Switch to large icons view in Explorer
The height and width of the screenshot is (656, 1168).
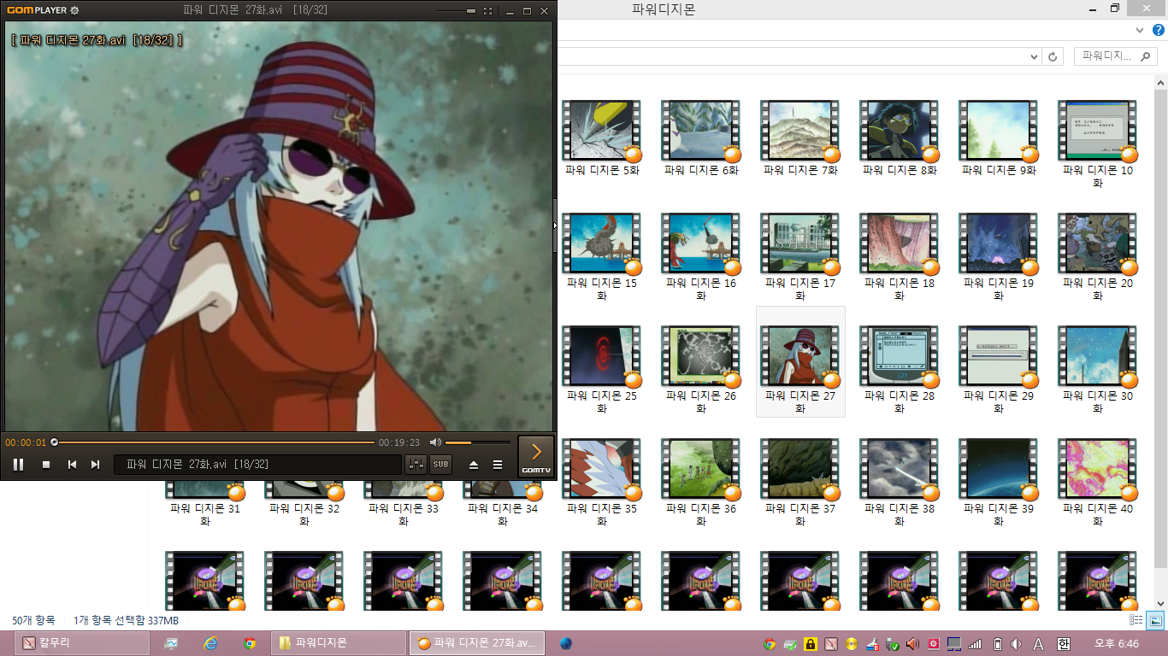1154,621
